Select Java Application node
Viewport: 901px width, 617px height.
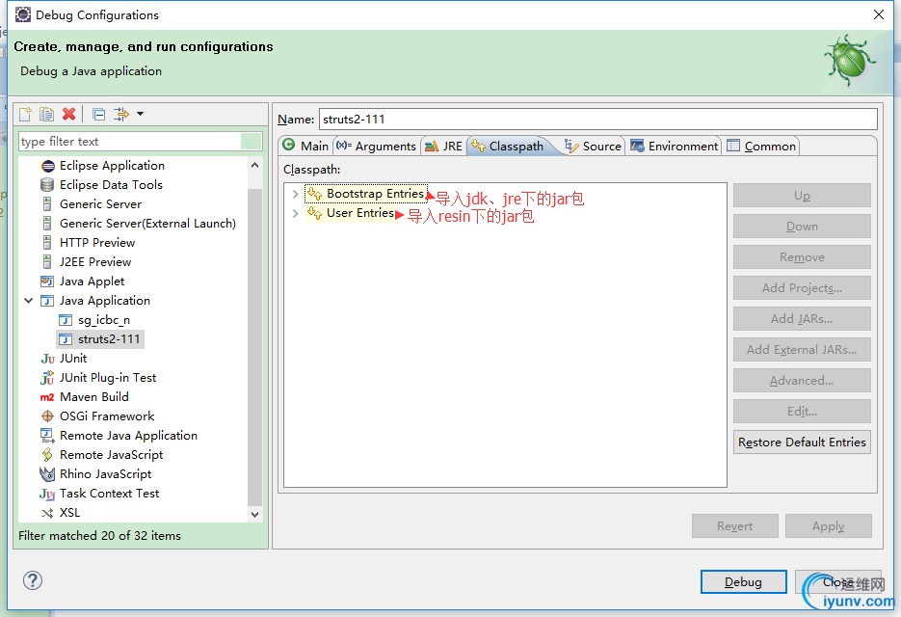coord(105,300)
